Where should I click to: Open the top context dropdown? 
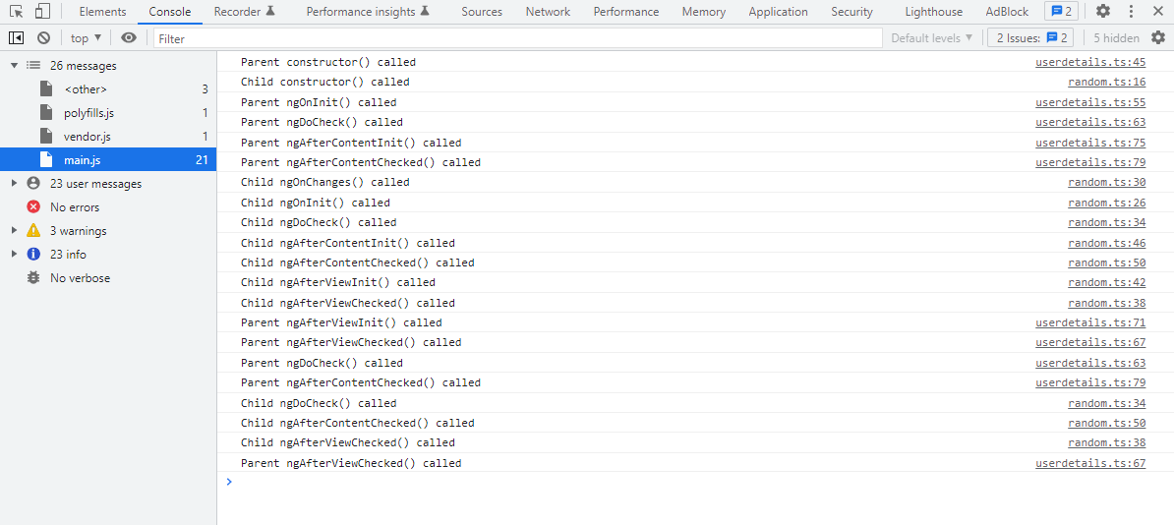click(87, 37)
